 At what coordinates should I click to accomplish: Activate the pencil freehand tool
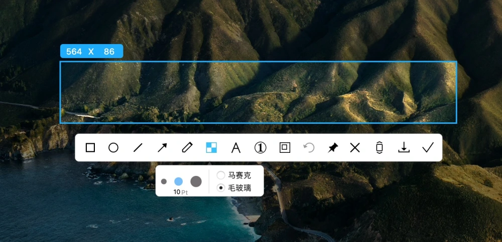tap(187, 148)
